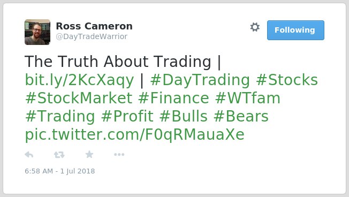Image resolution: width=349 pixels, height=197 pixels.
Task: Open Ross Cameron's profile picture
Action: click(x=37, y=32)
